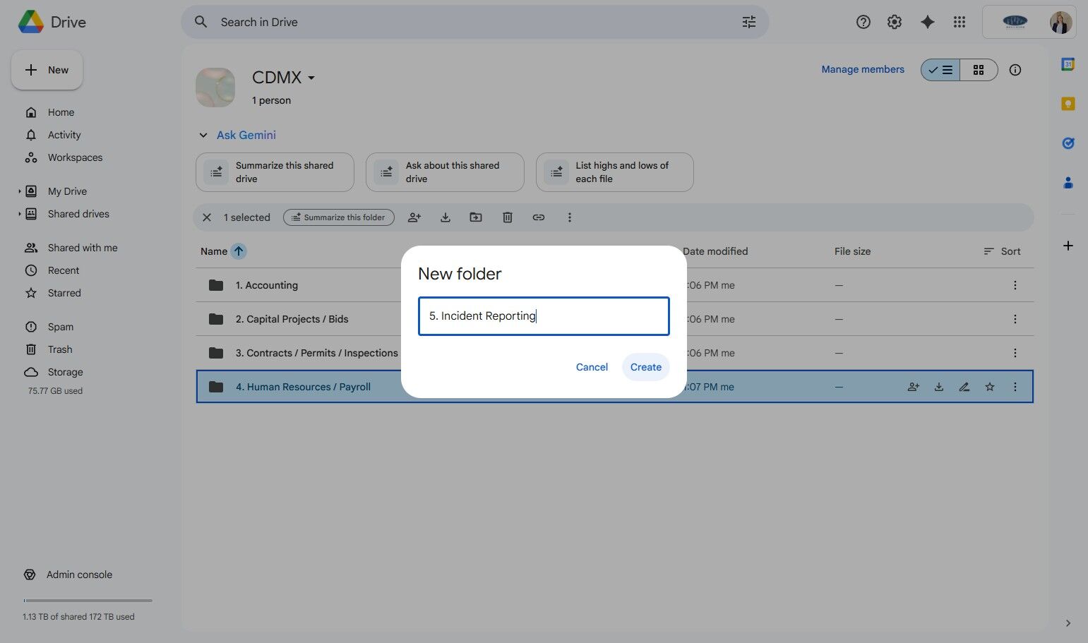Switch to grid layout view
The height and width of the screenshot is (643, 1088).
coord(979,70)
